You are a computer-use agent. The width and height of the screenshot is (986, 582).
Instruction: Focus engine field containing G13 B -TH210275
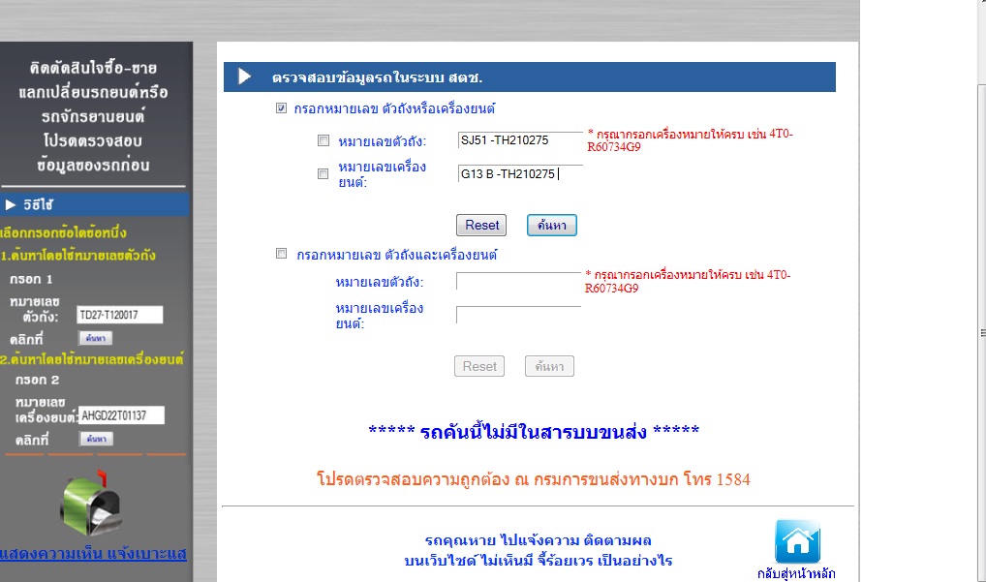[x=519, y=174]
